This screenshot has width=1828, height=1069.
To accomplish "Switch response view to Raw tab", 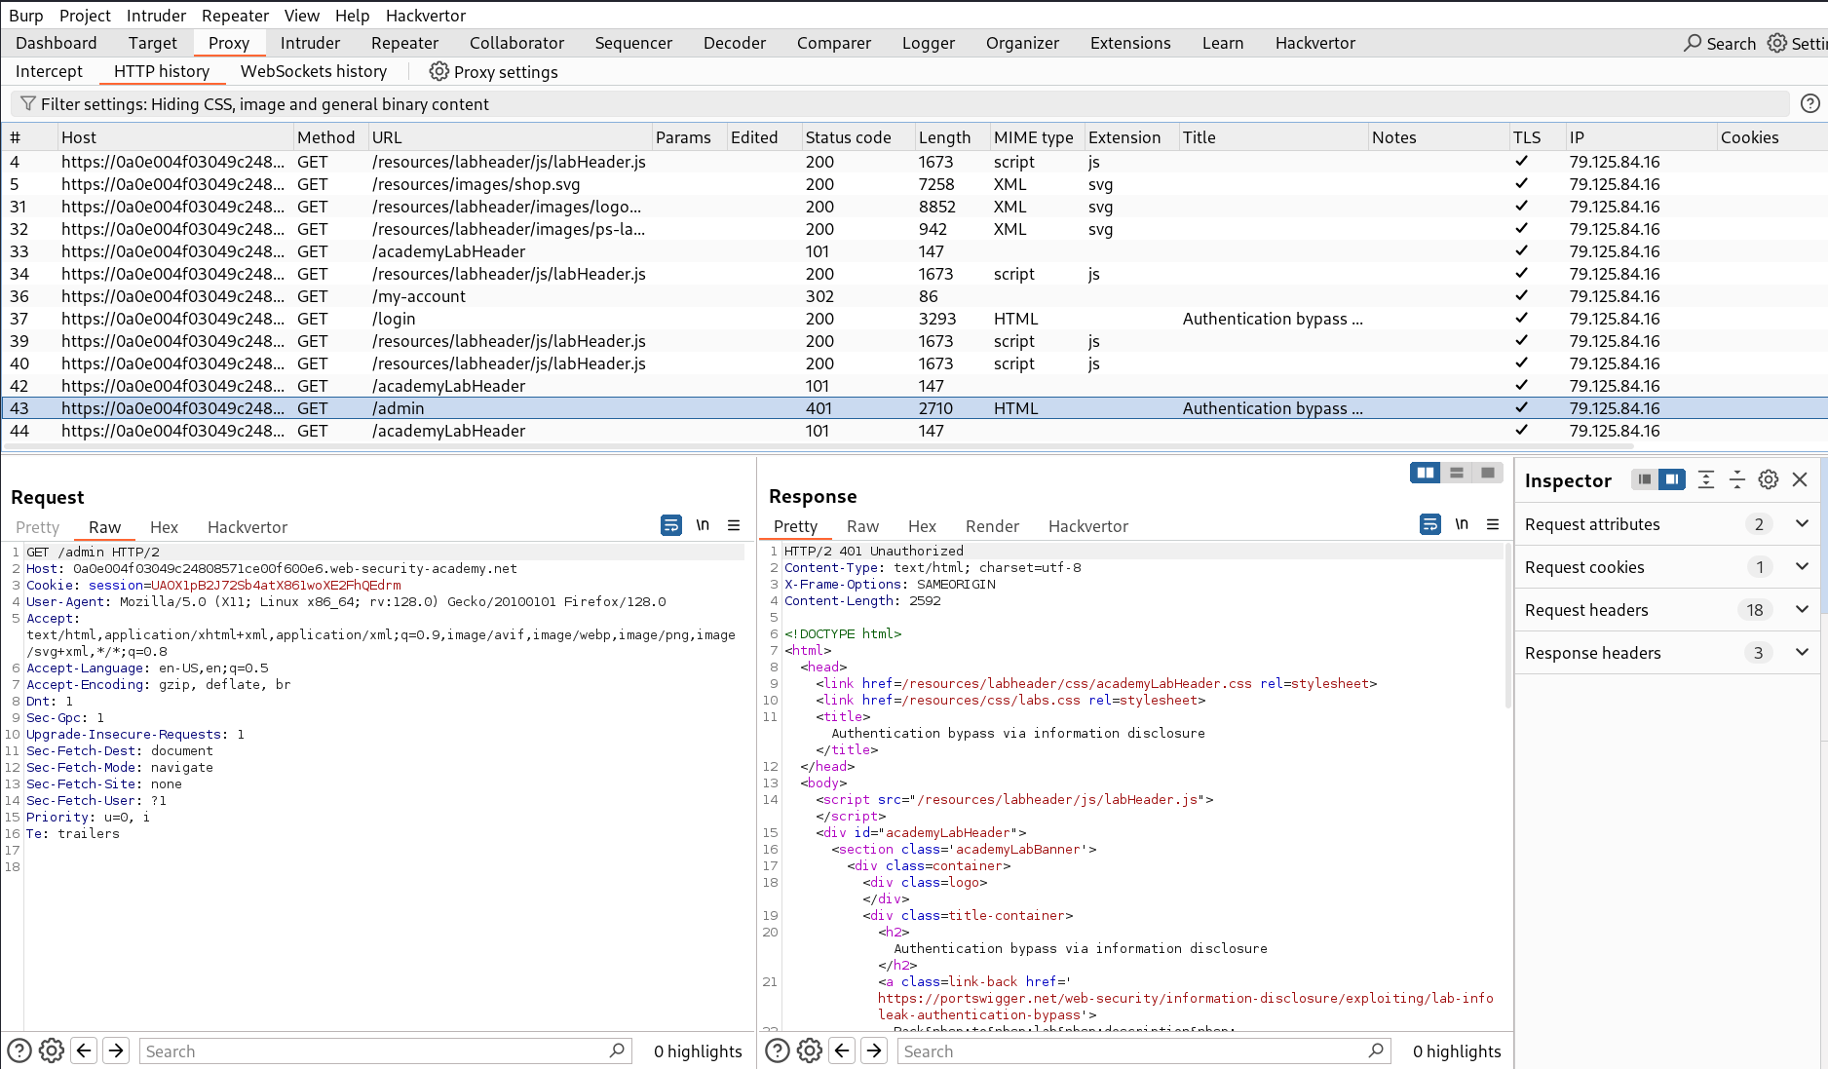I will (x=862, y=526).
